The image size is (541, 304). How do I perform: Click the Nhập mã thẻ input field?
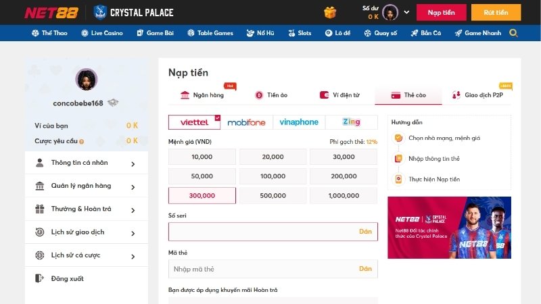[273, 269]
